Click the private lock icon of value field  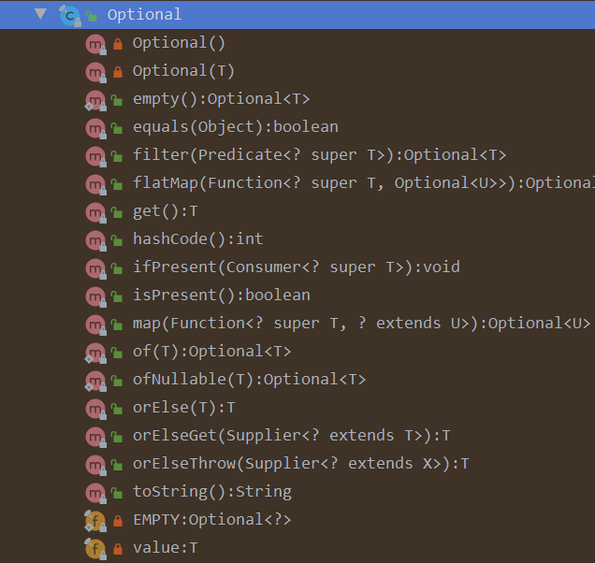coord(118,549)
